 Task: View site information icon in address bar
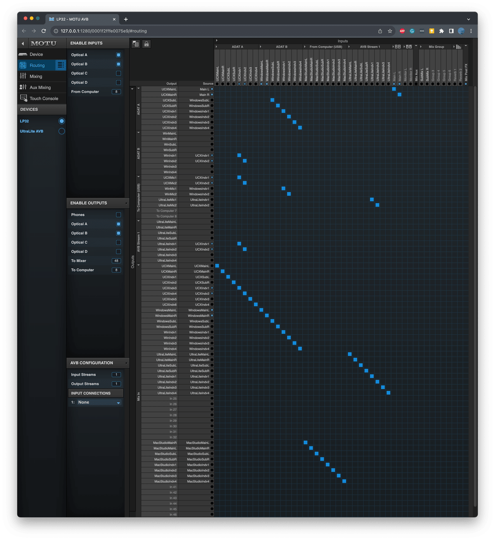click(x=56, y=31)
